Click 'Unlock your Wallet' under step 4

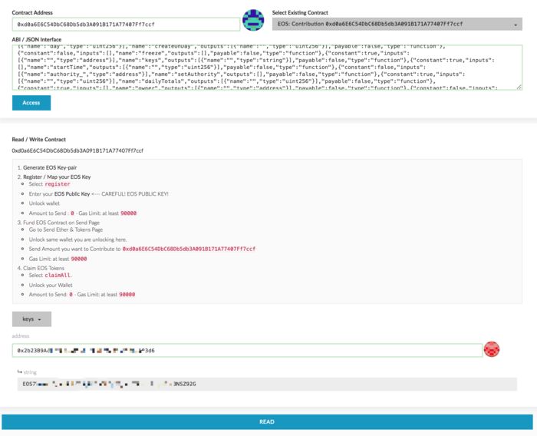[x=51, y=285]
